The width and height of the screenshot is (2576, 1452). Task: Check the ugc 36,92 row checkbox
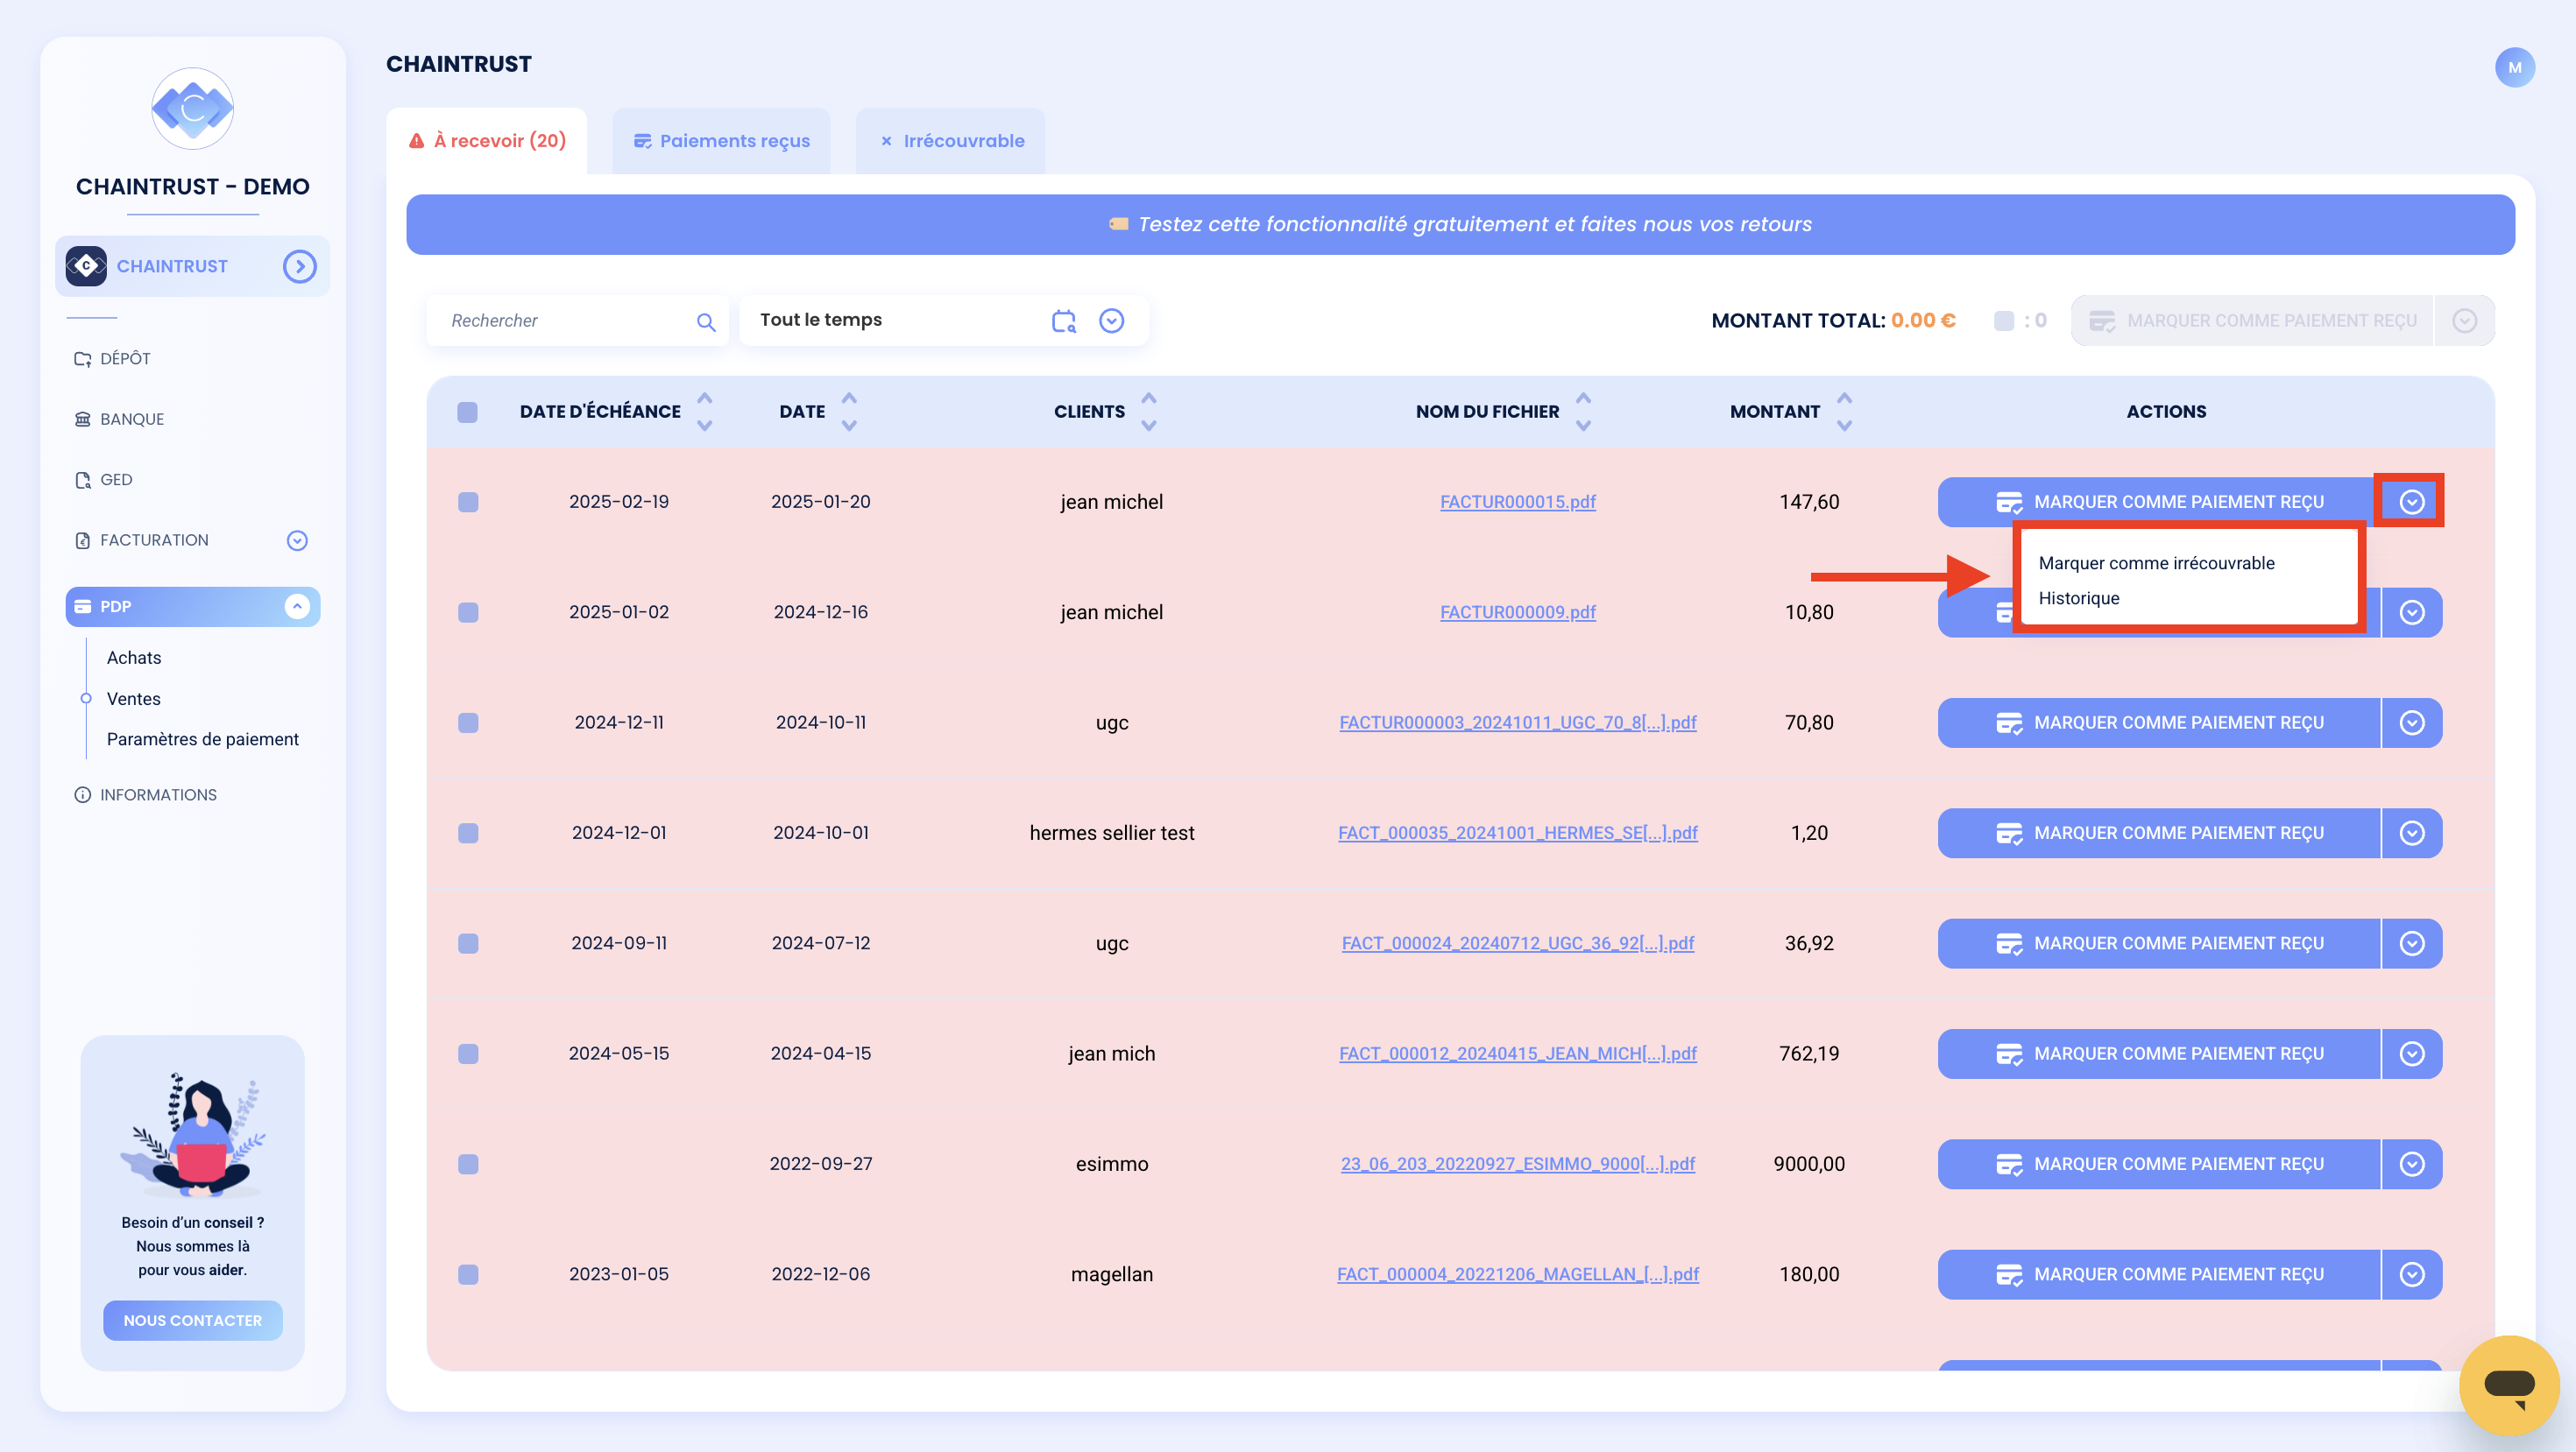pos(468,943)
